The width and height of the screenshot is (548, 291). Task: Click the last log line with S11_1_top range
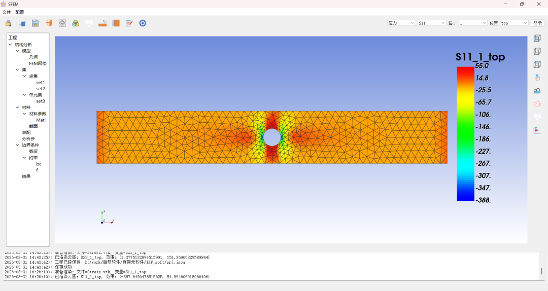107,277
